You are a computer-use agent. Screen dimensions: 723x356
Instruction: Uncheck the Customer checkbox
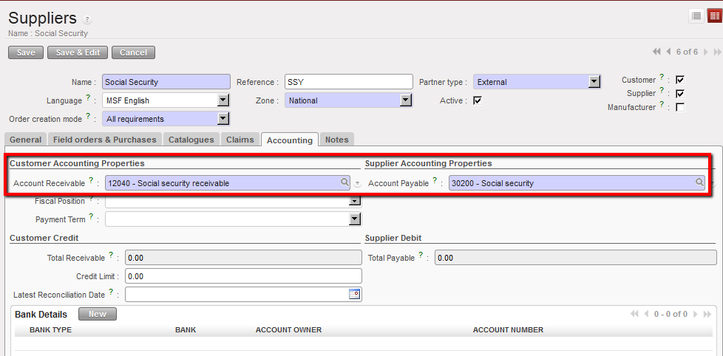[x=680, y=80]
